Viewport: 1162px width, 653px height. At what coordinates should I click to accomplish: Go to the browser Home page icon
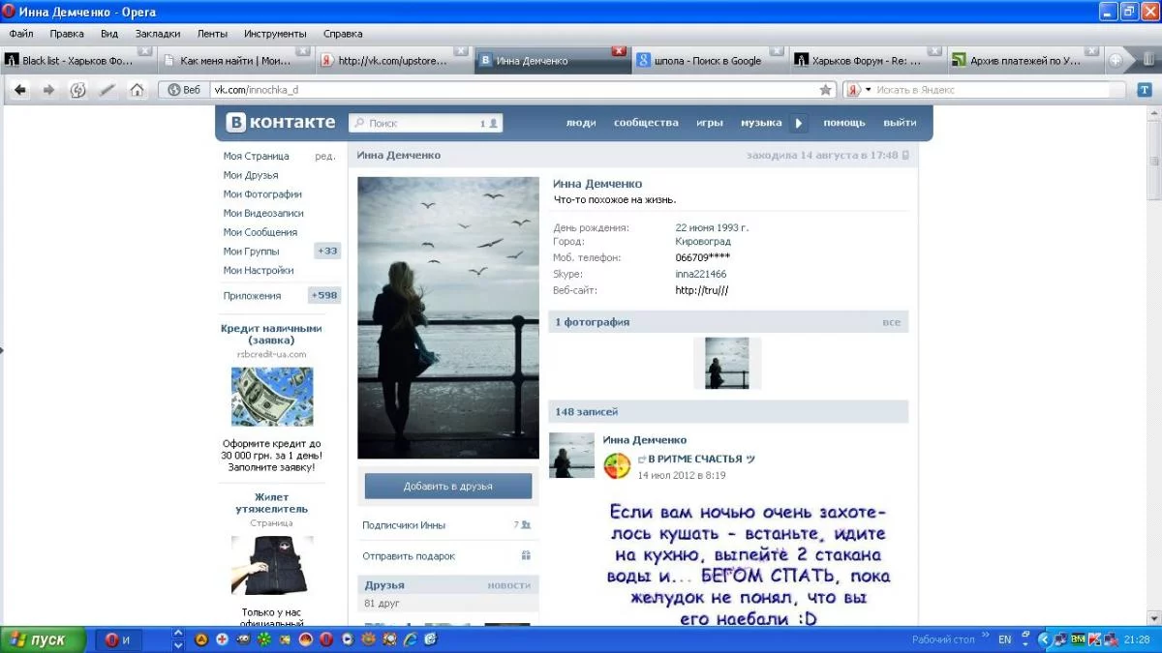[137, 90]
